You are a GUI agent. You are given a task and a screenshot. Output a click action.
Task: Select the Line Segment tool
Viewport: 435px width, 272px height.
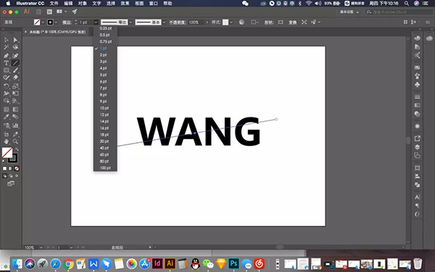coord(15,63)
